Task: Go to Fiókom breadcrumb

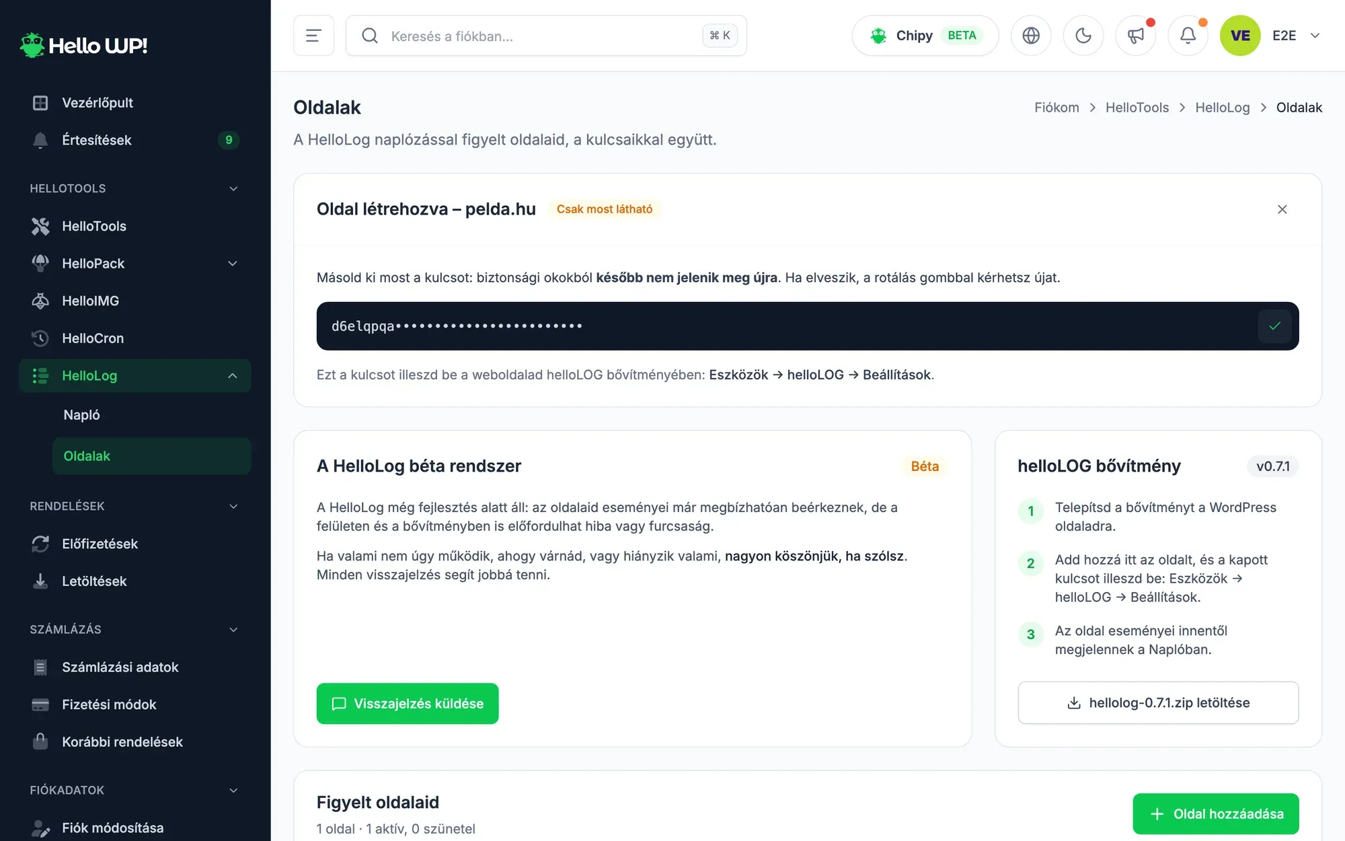Action: [x=1056, y=108]
